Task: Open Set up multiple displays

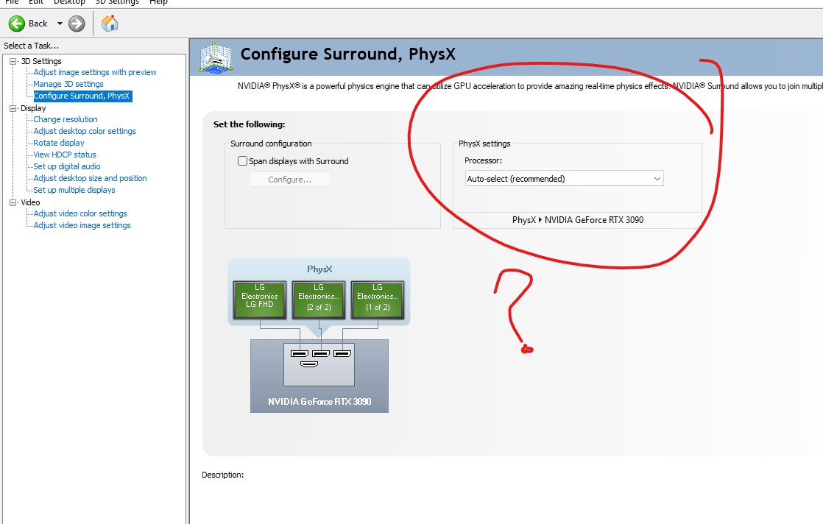Action: [x=74, y=190]
